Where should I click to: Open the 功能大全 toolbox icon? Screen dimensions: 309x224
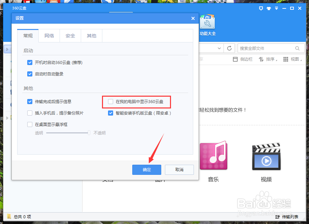coord(207,22)
